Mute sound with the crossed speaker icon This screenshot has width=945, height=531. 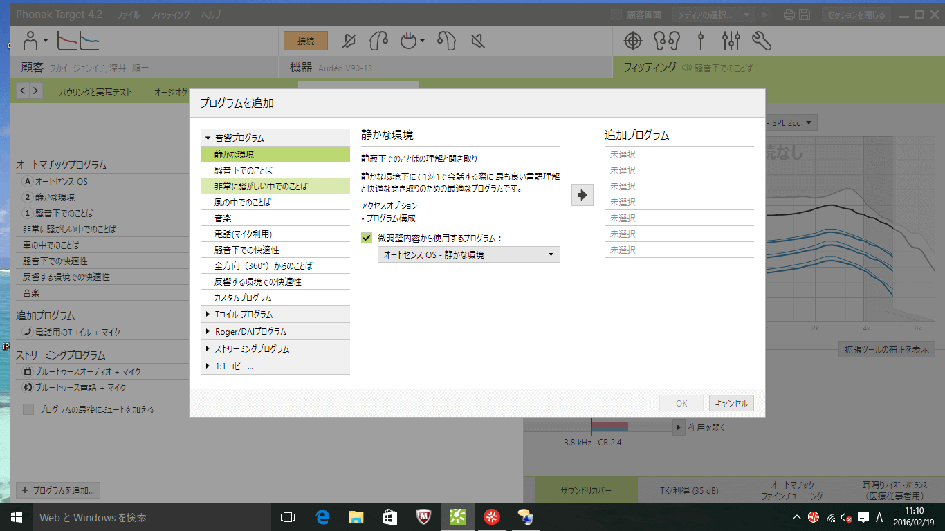[477, 41]
